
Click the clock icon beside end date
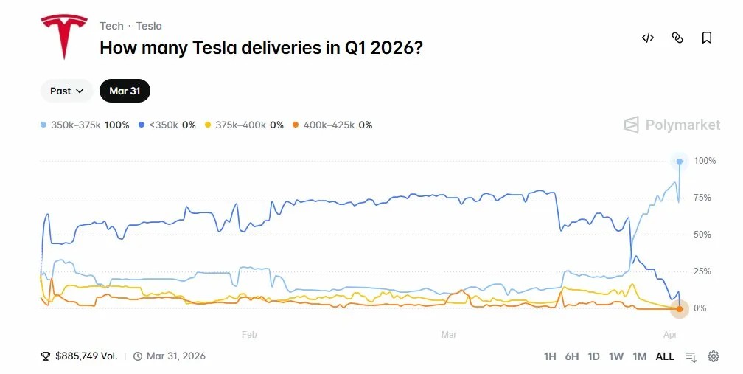[x=138, y=356]
